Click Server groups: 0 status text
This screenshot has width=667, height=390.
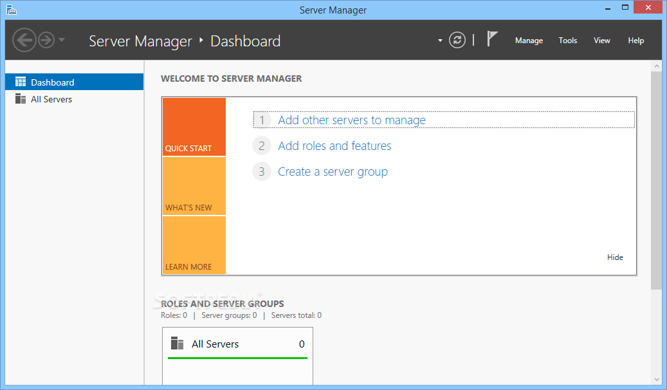click(229, 315)
